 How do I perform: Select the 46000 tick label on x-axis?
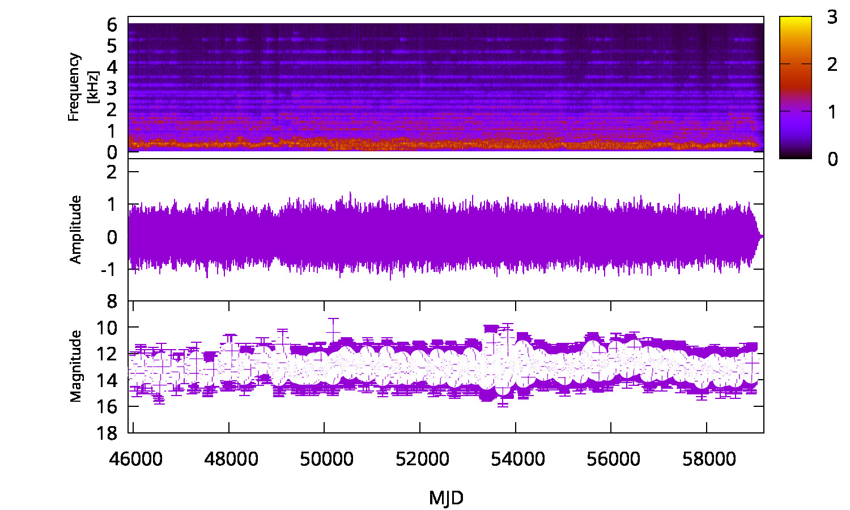click(135, 458)
